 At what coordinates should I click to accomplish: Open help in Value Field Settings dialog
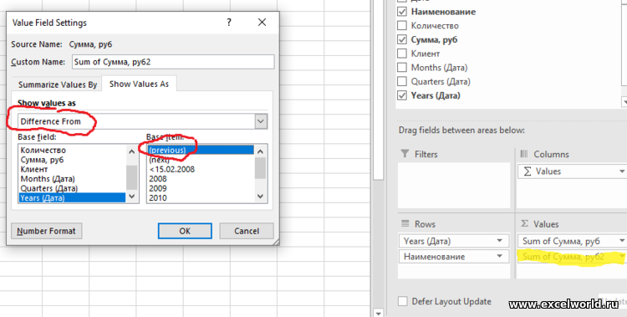pyautogui.click(x=229, y=23)
